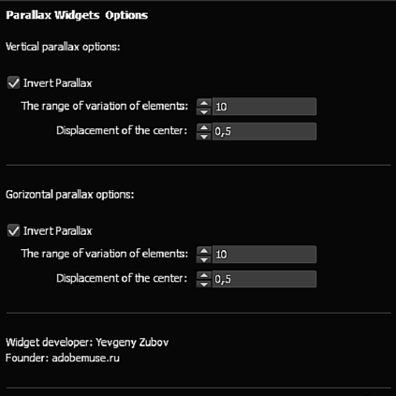Toggle Invert Parallax under Vertical parallax options

(13, 83)
